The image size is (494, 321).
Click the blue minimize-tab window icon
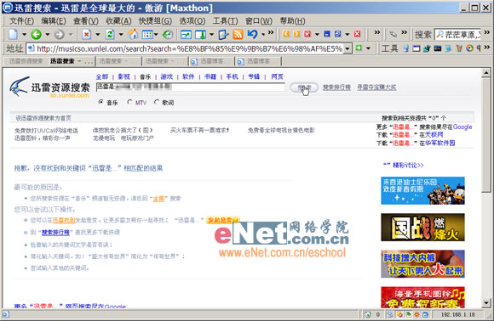327,34
